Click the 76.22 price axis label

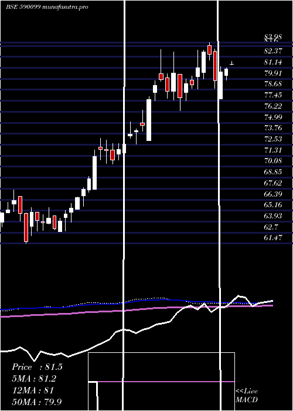pos(273,106)
